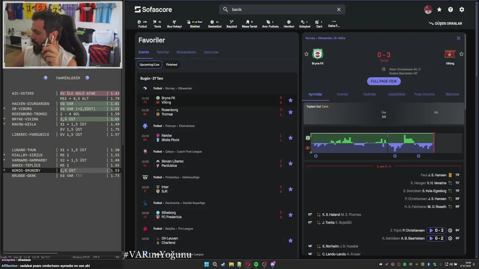Favorite Viking team with star
This screenshot has height=269, width=479.
461,54
